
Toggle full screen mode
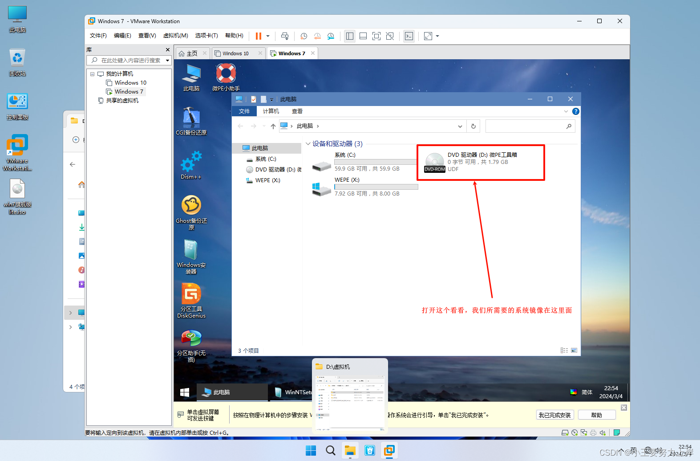(376, 36)
